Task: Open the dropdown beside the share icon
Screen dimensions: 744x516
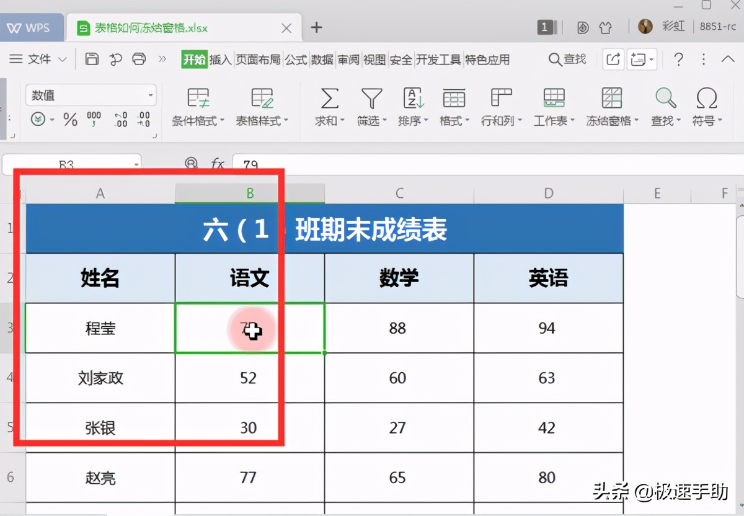Action: pos(642,60)
